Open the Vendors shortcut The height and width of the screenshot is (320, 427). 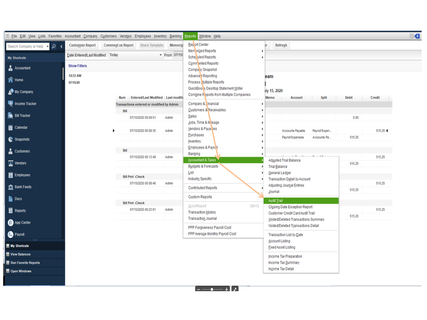point(17,163)
